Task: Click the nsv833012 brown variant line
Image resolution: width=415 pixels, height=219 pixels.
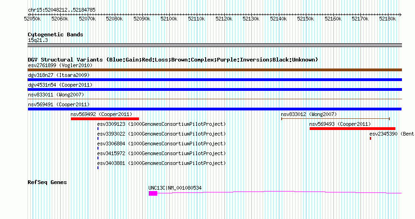Action: tap(335, 119)
